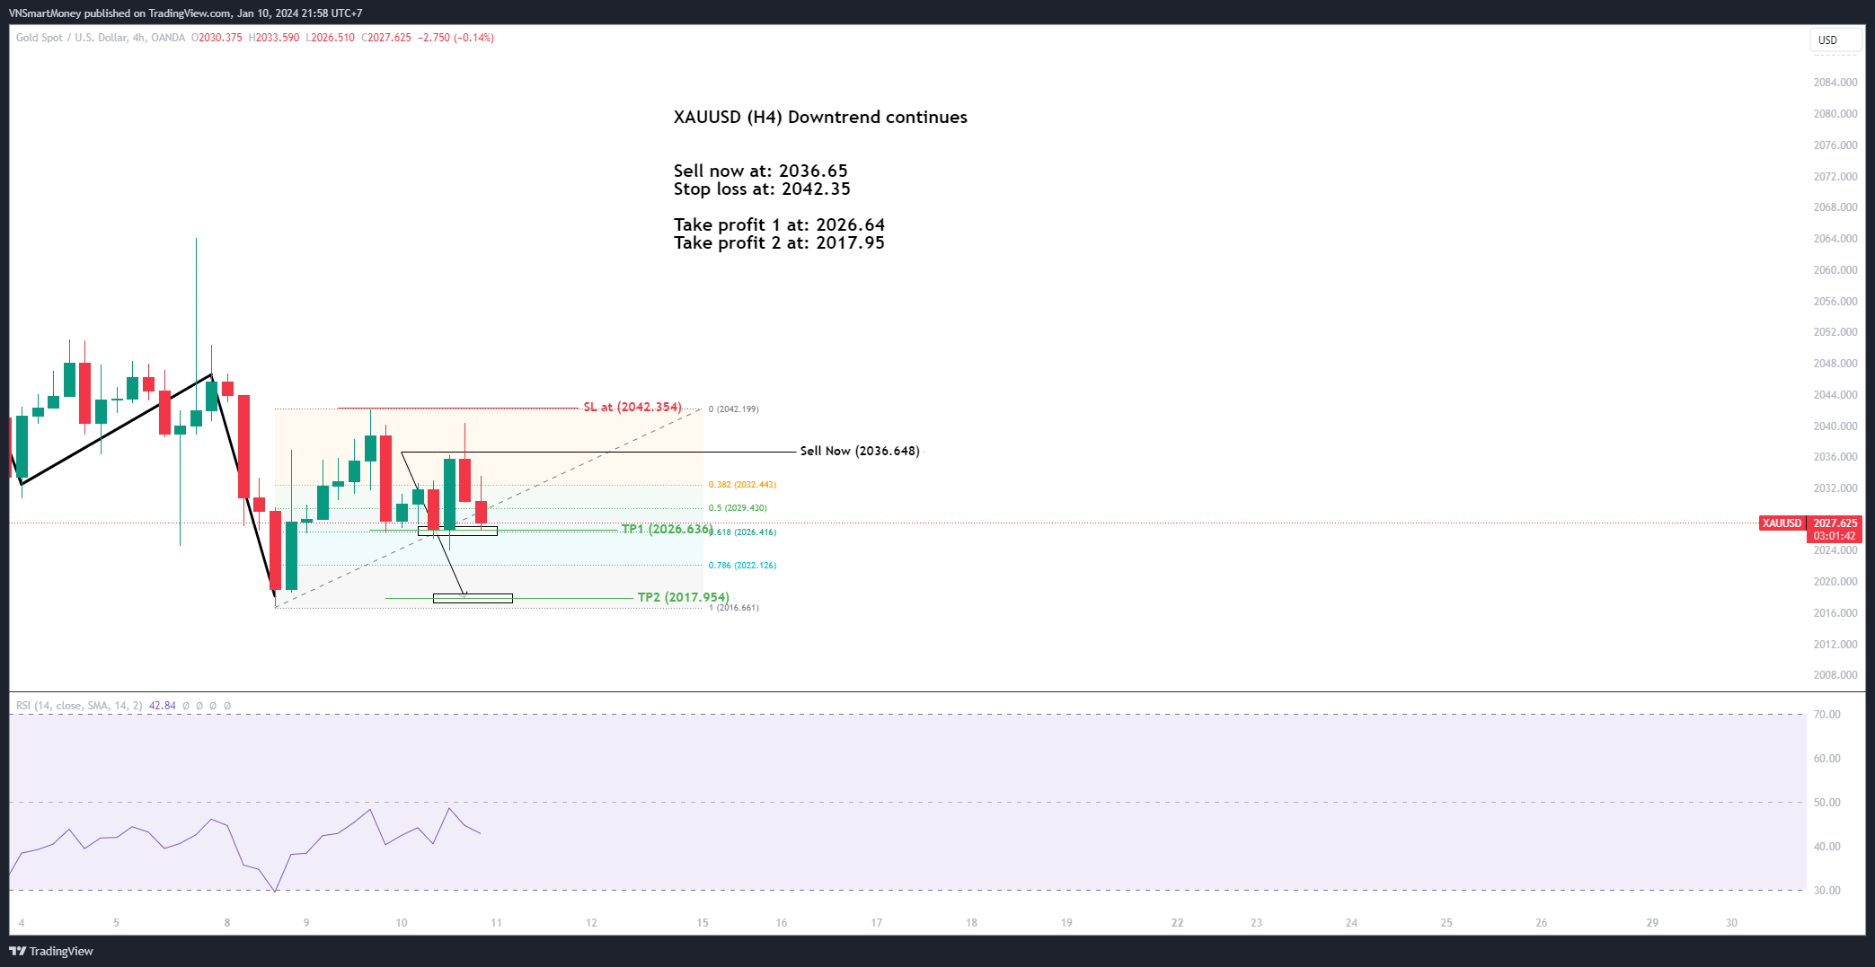Click date 22 on the time axis

[x=1178, y=923]
